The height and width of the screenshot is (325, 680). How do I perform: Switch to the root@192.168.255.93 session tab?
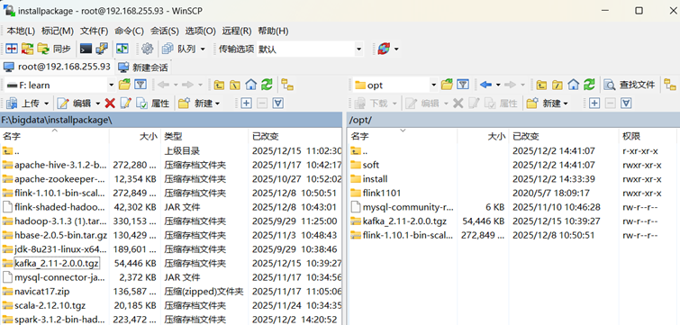coord(57,67)
